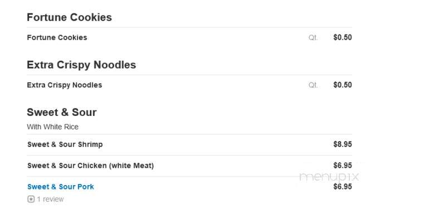This screenshot has height=223, width=429.
Task: Click the $8.95 Shrimp price
Action: 343,144
